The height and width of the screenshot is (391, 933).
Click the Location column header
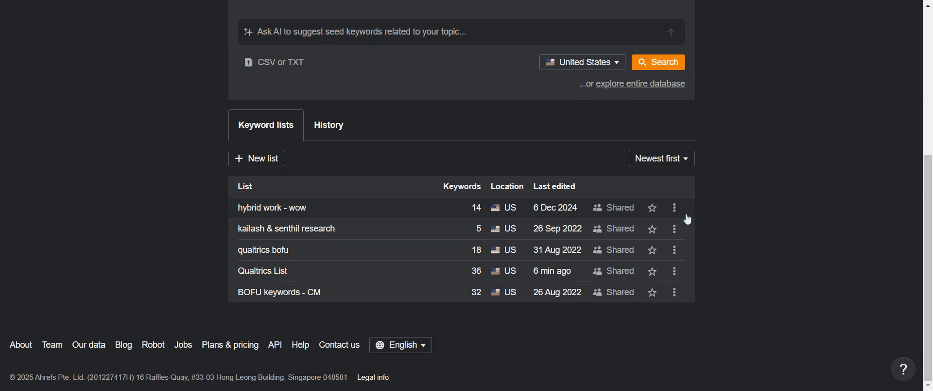pyautogui.click(x=507, y=187)
